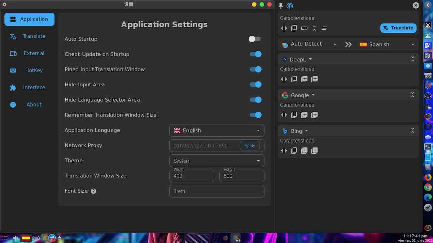Screen dimensions: 433x243
Task: Swap source and target languages
Action: tap(348, 44)
